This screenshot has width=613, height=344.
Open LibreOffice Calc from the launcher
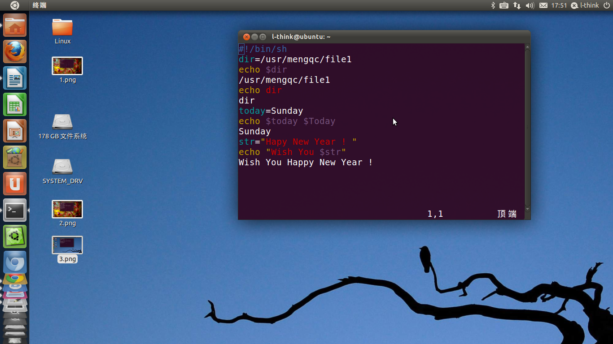point(15,104)
